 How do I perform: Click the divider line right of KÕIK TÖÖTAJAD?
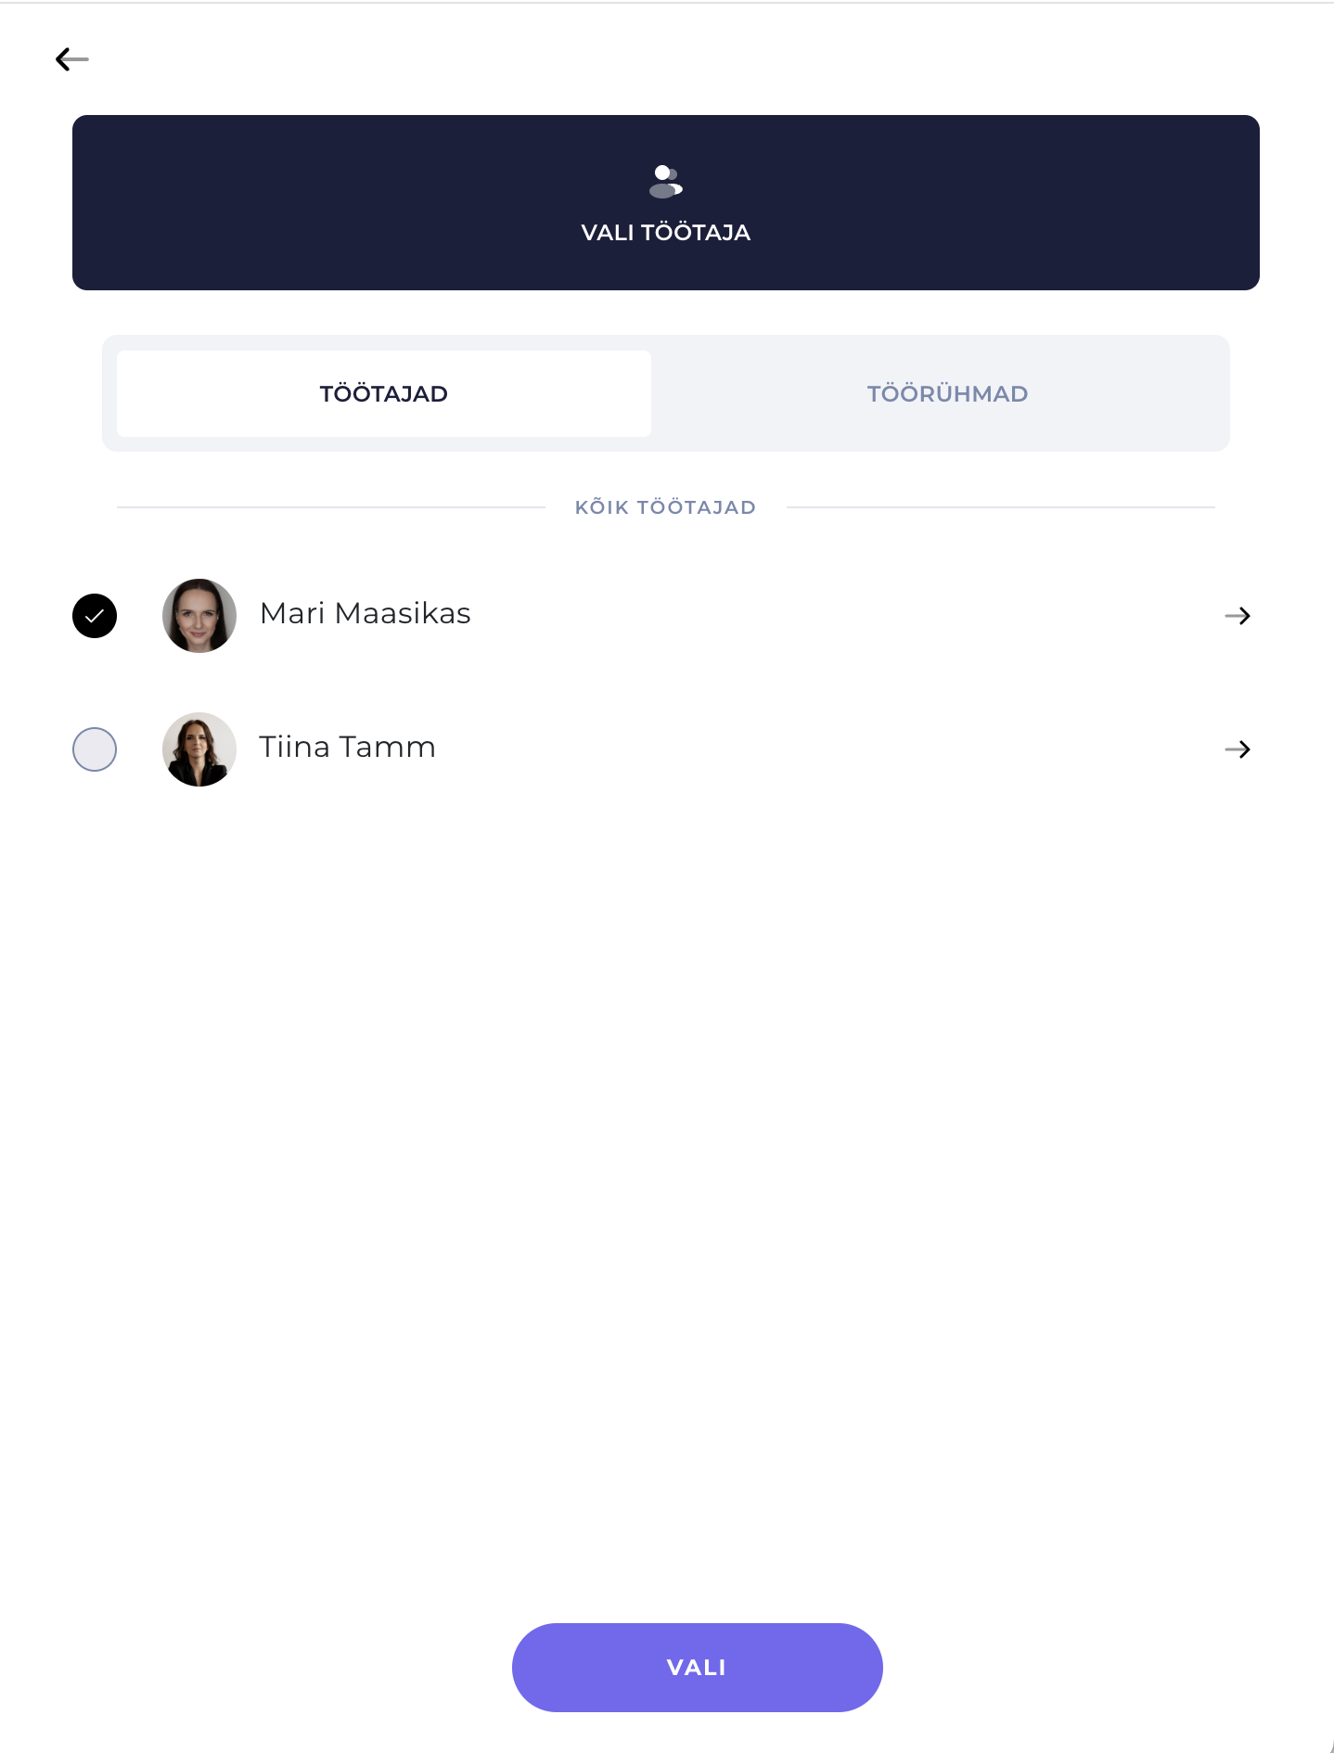coord(1001,507)
